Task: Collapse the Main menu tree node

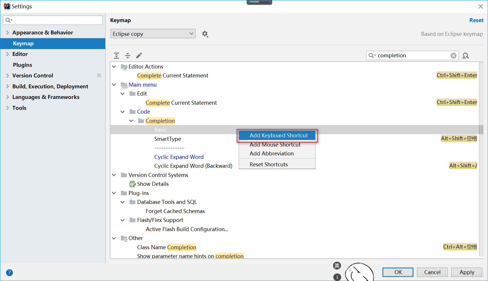Action: (114, 85)
